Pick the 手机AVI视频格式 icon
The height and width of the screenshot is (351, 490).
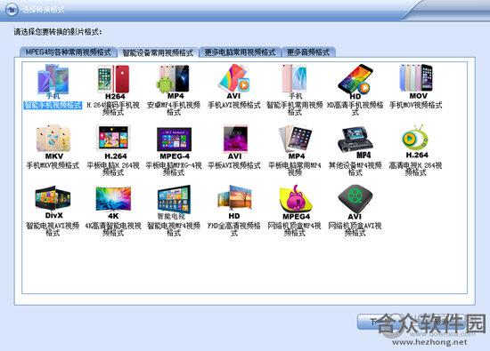234,82
